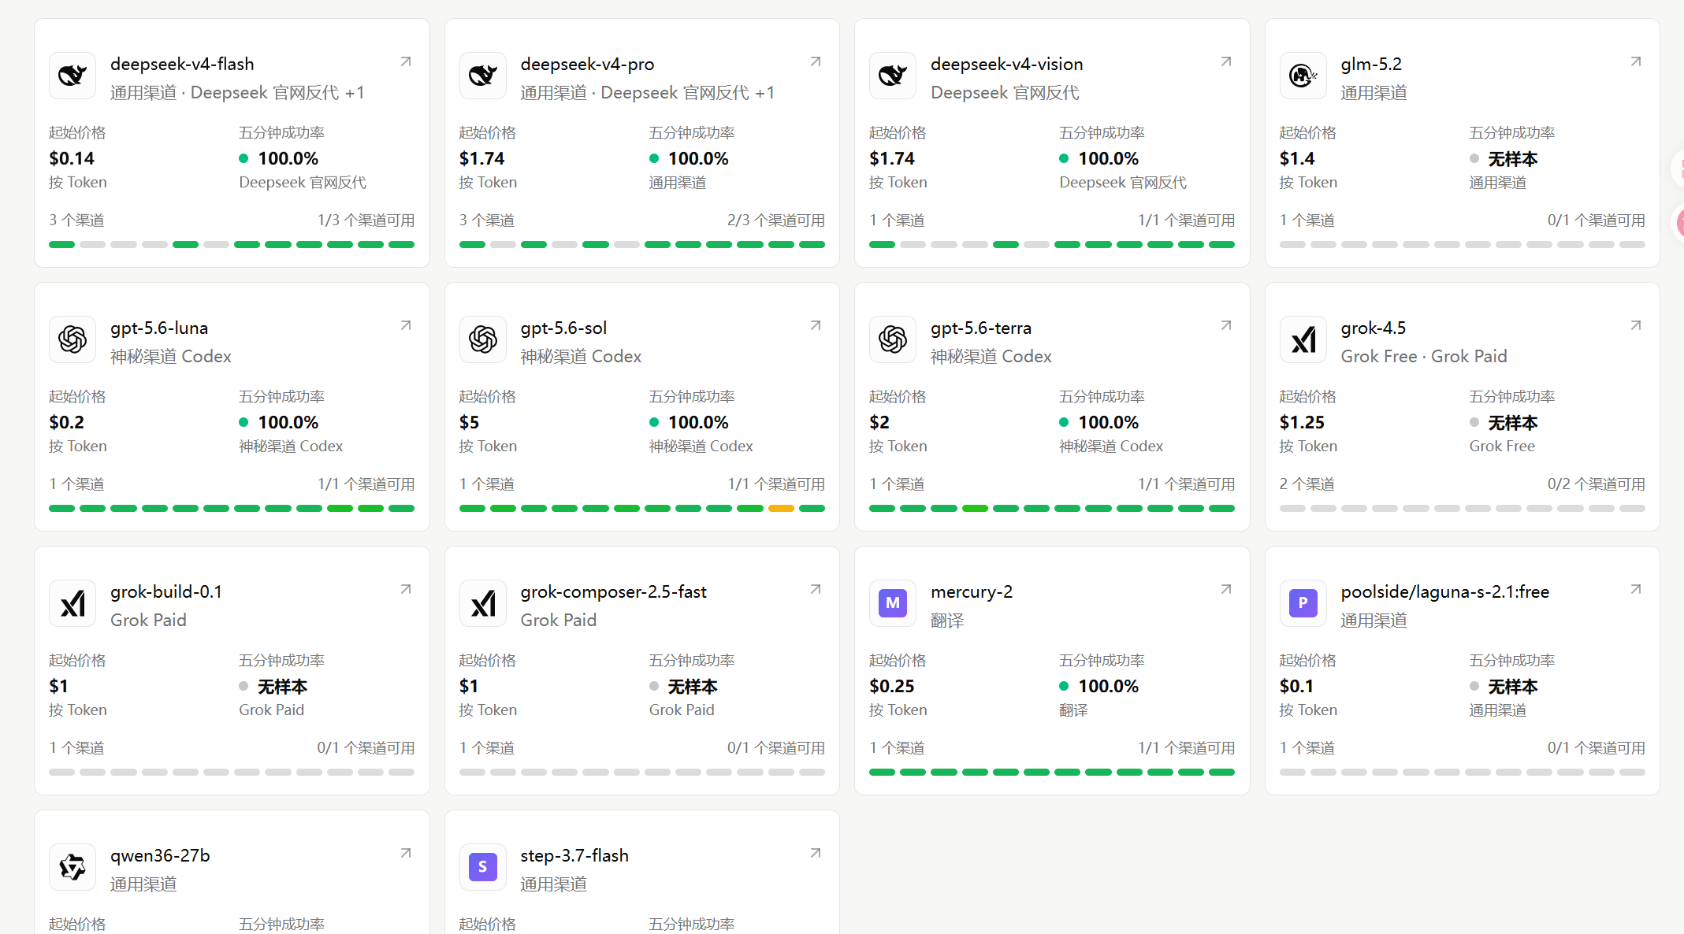Open gpt-5.6-luna with its arrow icon
1684x934 pixels.
(406, 325)
